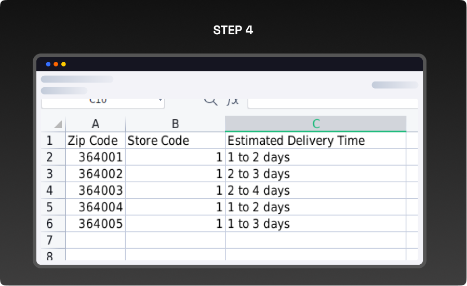
Task: Click the yellow dot in title bar
Action: coord(64,64)
